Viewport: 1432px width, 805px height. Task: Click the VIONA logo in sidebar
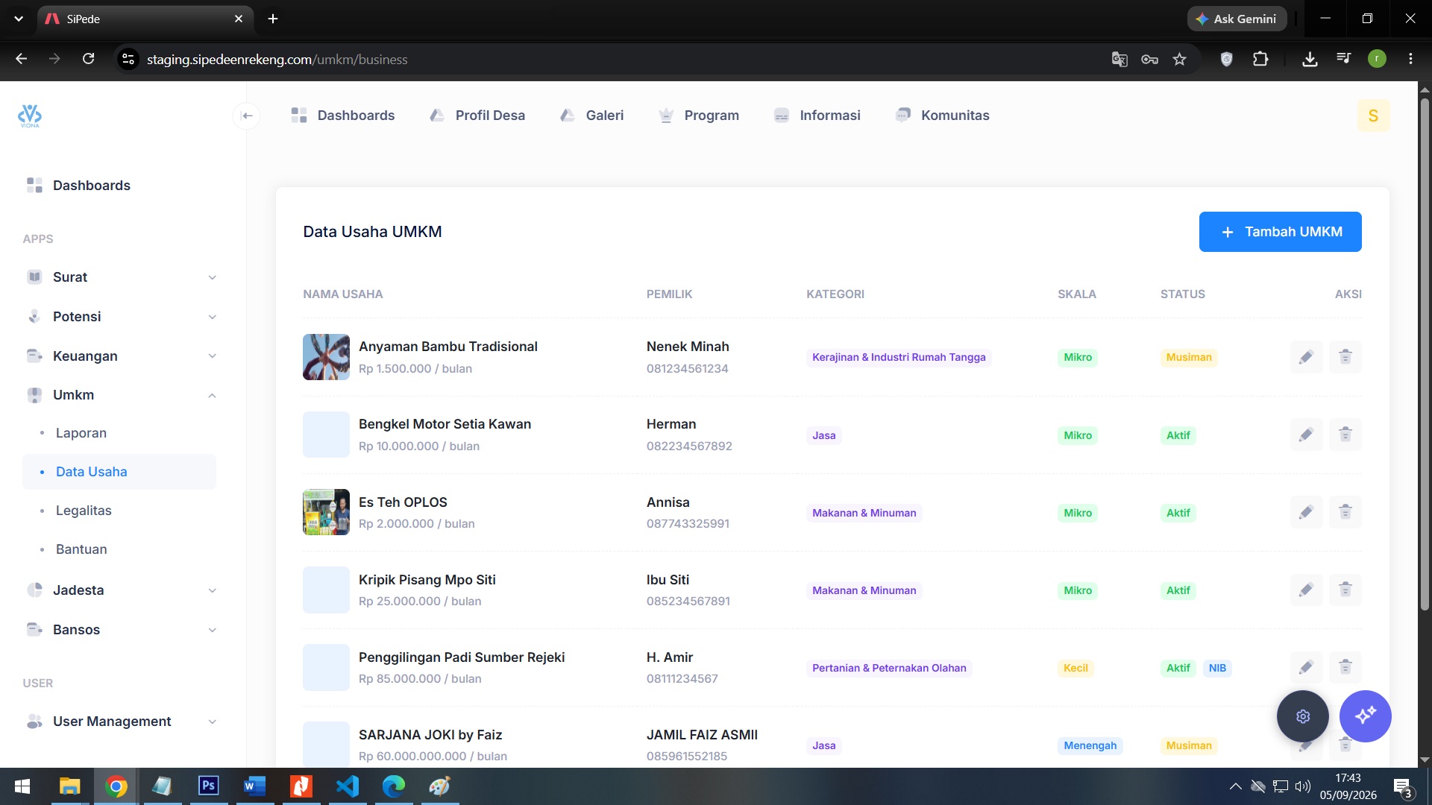pyautogui.click(x=30, y=116)
